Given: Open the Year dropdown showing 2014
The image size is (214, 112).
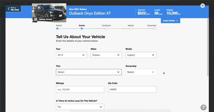Looking at the screenshot, I should click(x=71, y=55).
